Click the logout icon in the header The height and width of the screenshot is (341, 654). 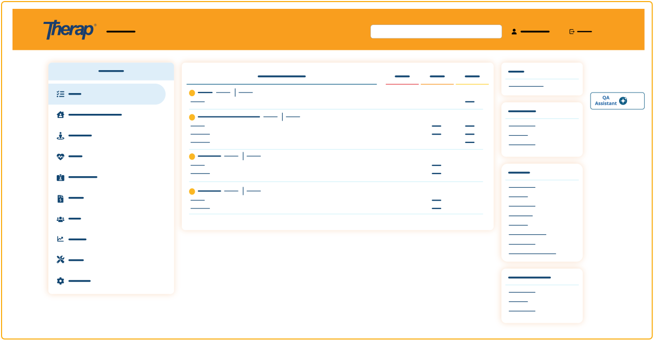click(572, 32)
